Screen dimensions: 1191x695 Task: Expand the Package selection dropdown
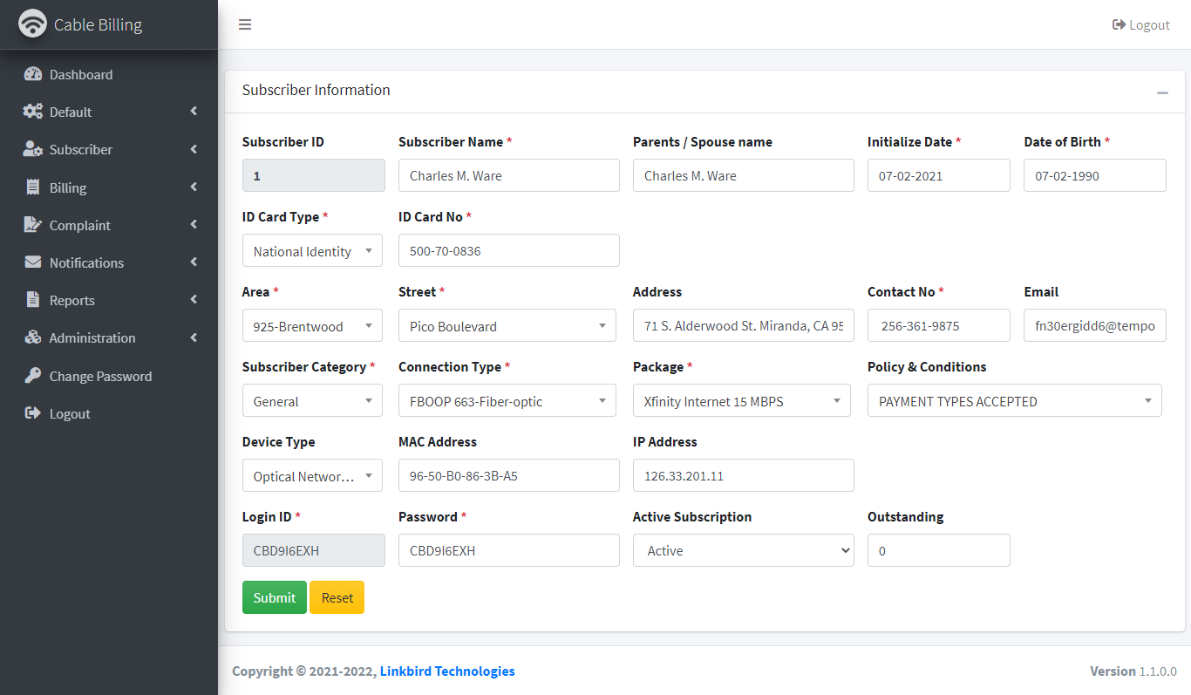[x=741, y=401]
